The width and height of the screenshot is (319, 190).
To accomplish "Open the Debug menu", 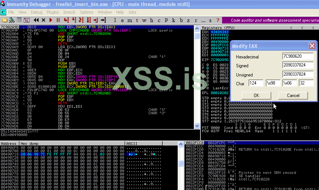I will 36,12.
